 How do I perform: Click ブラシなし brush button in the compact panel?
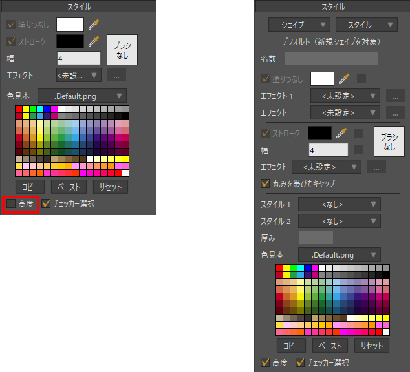[122, 51]
